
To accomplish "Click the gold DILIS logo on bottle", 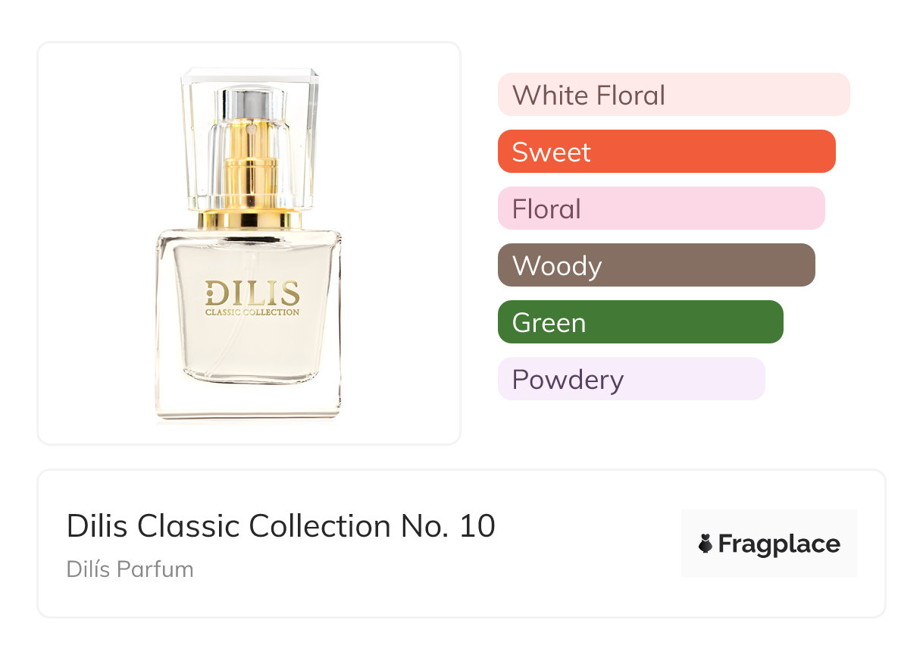I will (252, 293).
